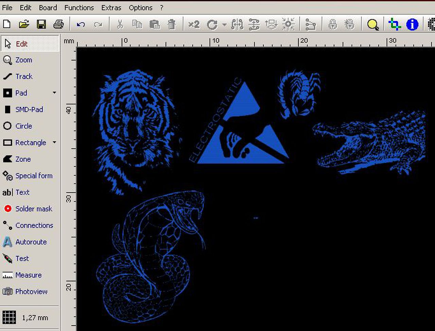Click the padlock icon with burst lines
This screenshot has width=435, height=331.
[x=349, y=24]
